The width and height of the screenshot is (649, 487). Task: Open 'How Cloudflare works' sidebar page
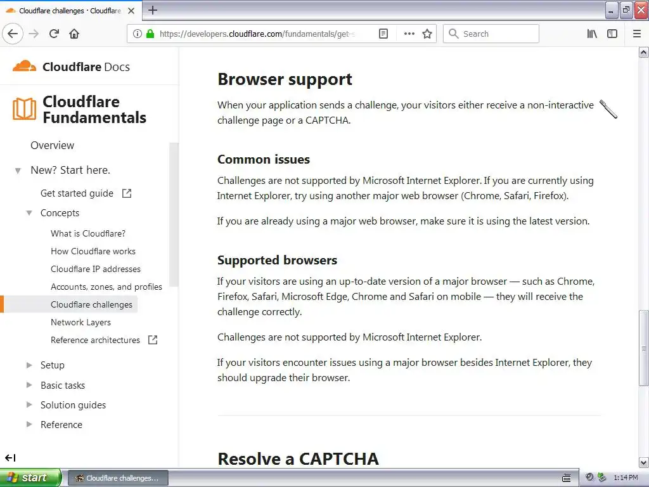93,251
